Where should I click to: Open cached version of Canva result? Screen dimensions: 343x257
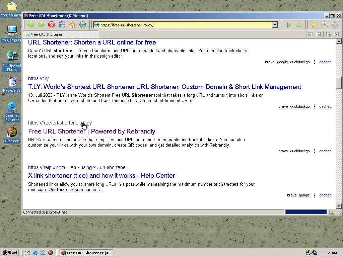coord(325,62)
